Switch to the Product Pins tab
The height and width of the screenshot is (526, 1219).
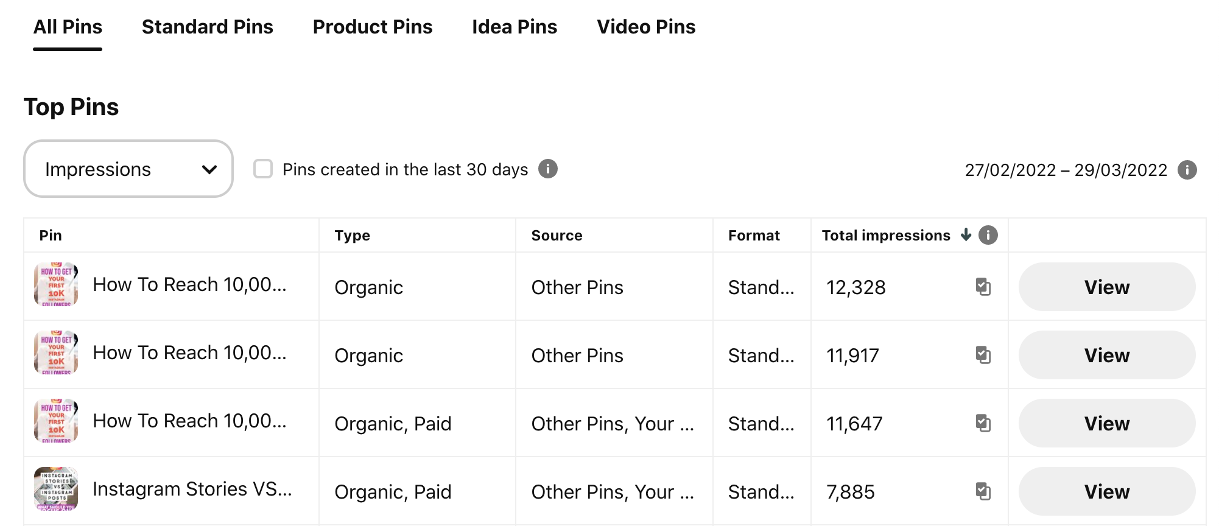tap(372, 27)
